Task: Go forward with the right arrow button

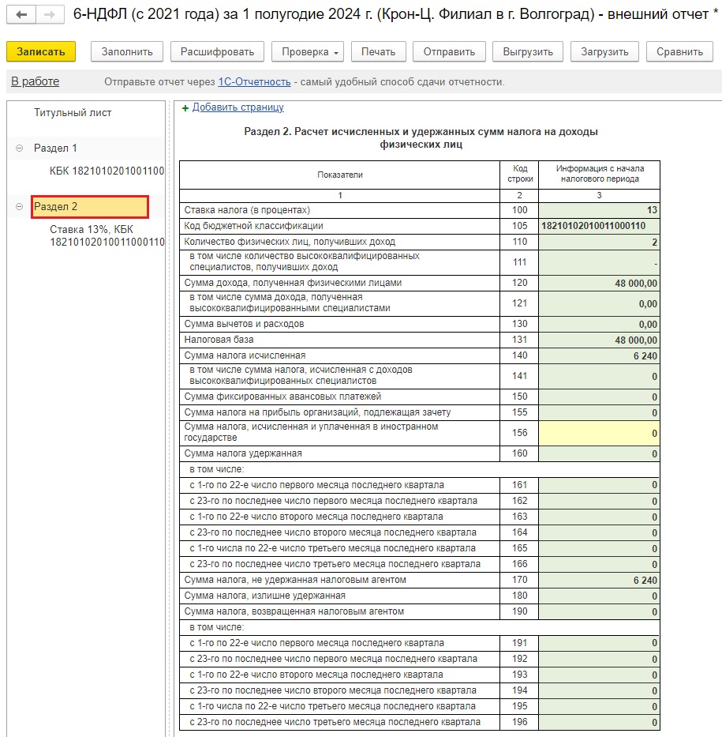Action: (50, 14)
